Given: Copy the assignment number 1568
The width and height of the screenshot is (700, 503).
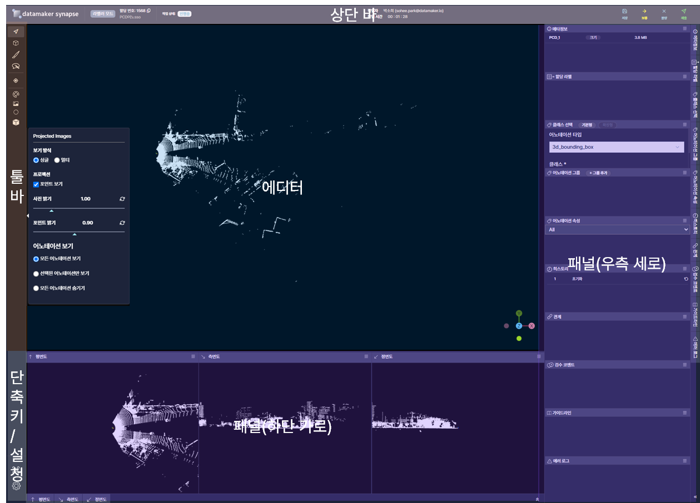Looking at the screenshot, I should tap(148, 11).
